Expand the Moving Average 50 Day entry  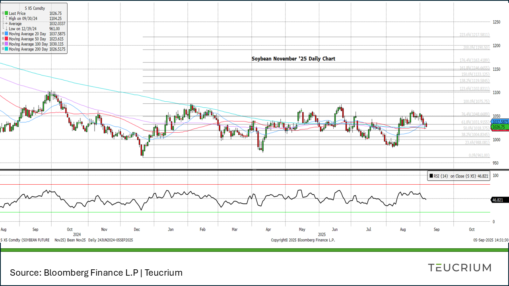(x=3, y=39)
